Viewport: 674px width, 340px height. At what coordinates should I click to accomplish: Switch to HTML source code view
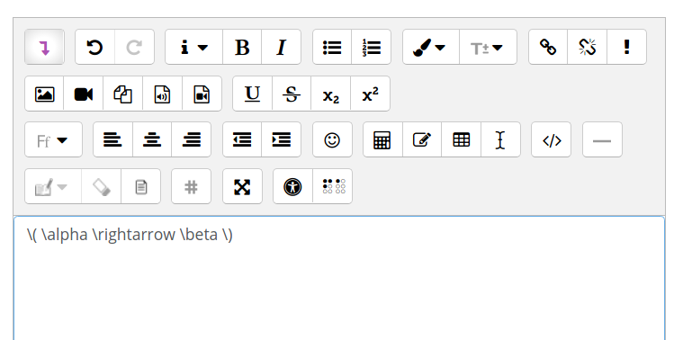click(551, 139)
